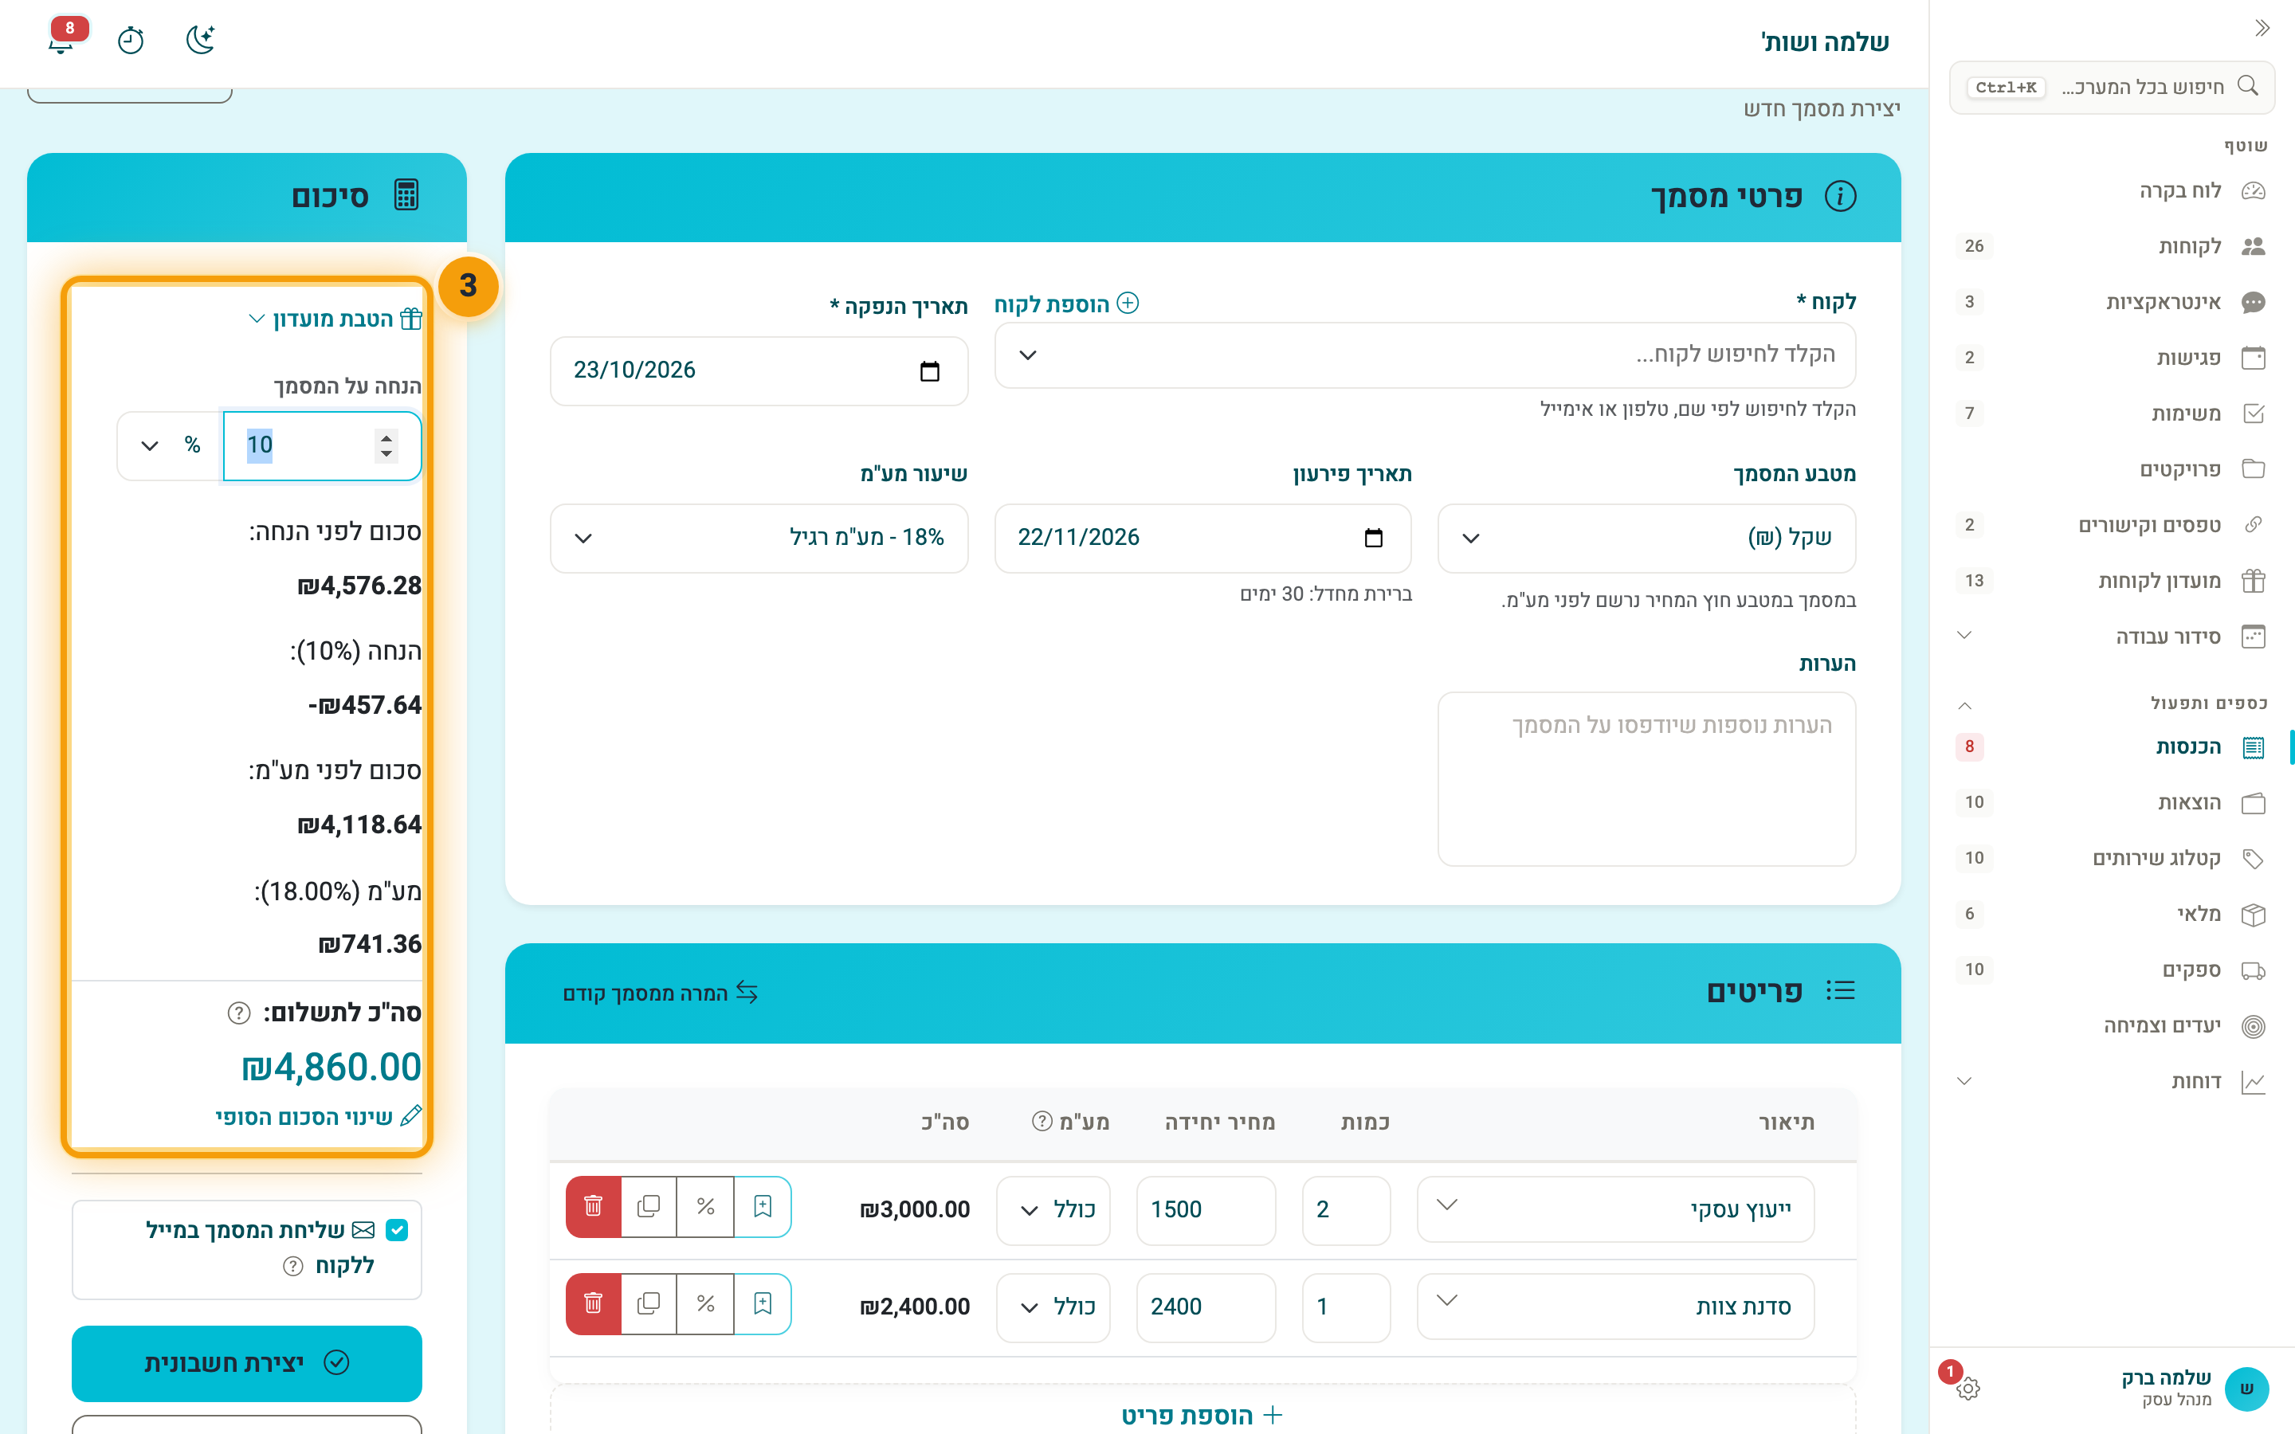Open VAT mode dropdown in סדנת צוות row
Screen dimensions: 2295x1434
(x=1053, y=1307)
